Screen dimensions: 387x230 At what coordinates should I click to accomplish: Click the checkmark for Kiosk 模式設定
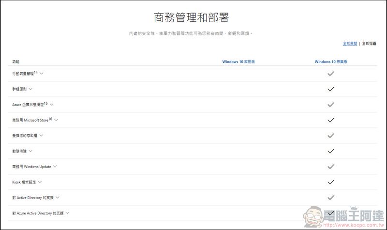(331, 182)
